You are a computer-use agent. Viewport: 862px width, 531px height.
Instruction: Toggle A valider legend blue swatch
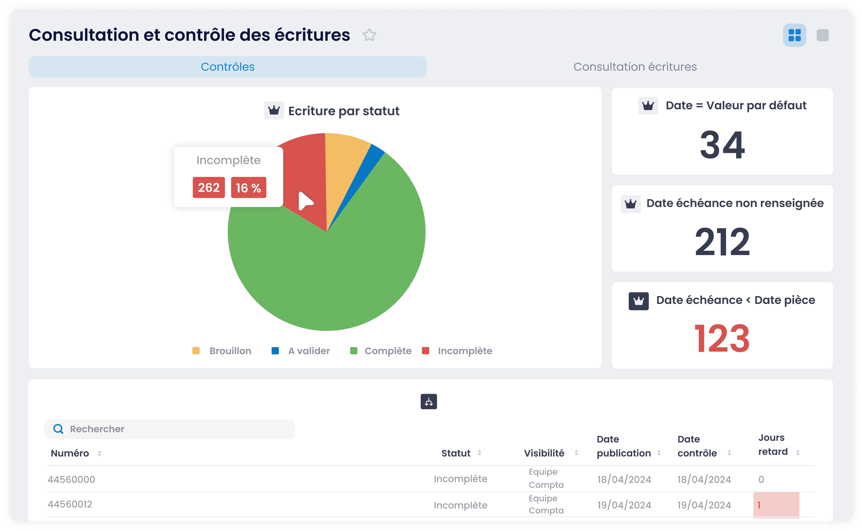coord(275,351)
